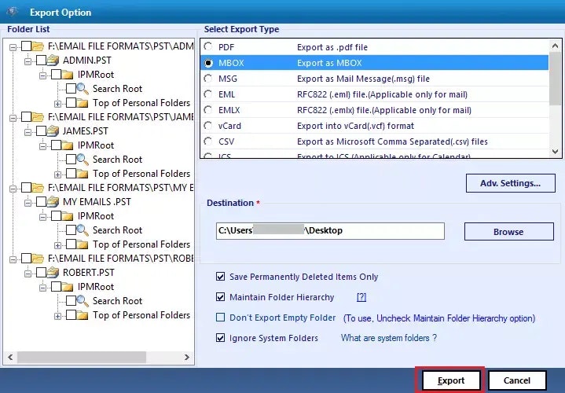Select the MBOX export type radio button

click(x=208, y=63)
